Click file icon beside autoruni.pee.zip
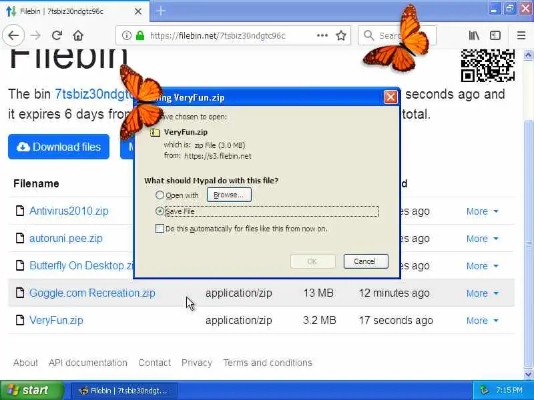The image size is (534, 400). 20,238
